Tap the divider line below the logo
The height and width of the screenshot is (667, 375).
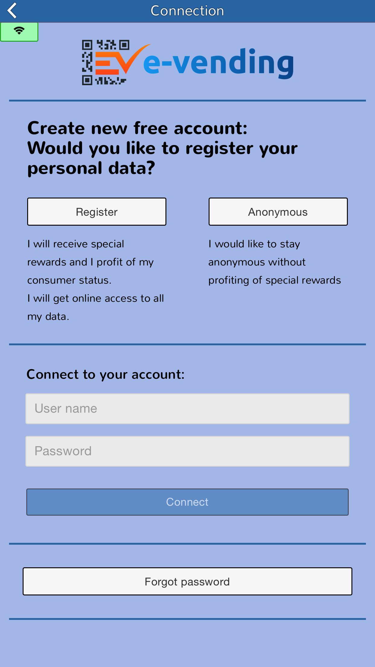pyautogui.click(x=187, y=101)
